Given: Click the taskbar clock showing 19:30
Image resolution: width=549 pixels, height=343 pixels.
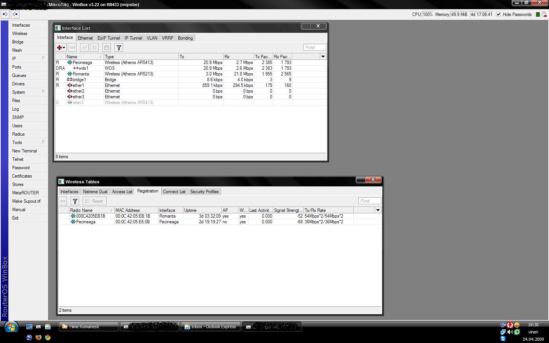Looking at the screenshot, I should (x=533, y=325).
